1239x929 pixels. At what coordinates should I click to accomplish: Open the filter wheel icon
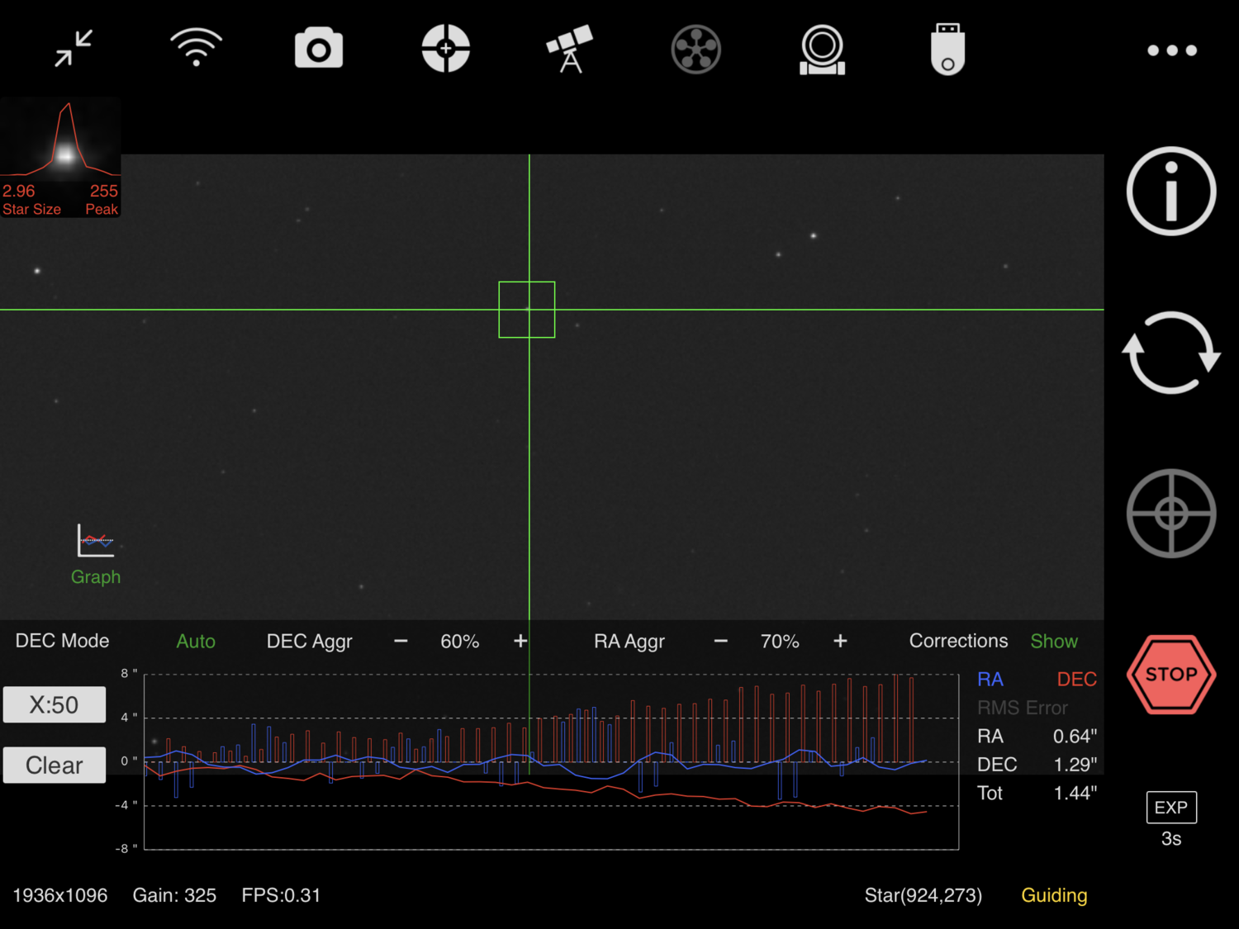[x=696, y=50]
